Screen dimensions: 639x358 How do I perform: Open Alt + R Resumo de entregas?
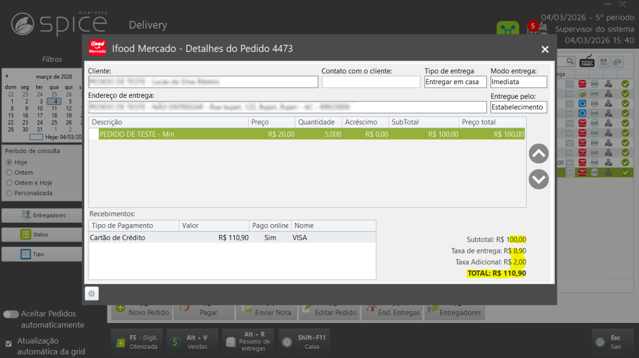point(248,342)
